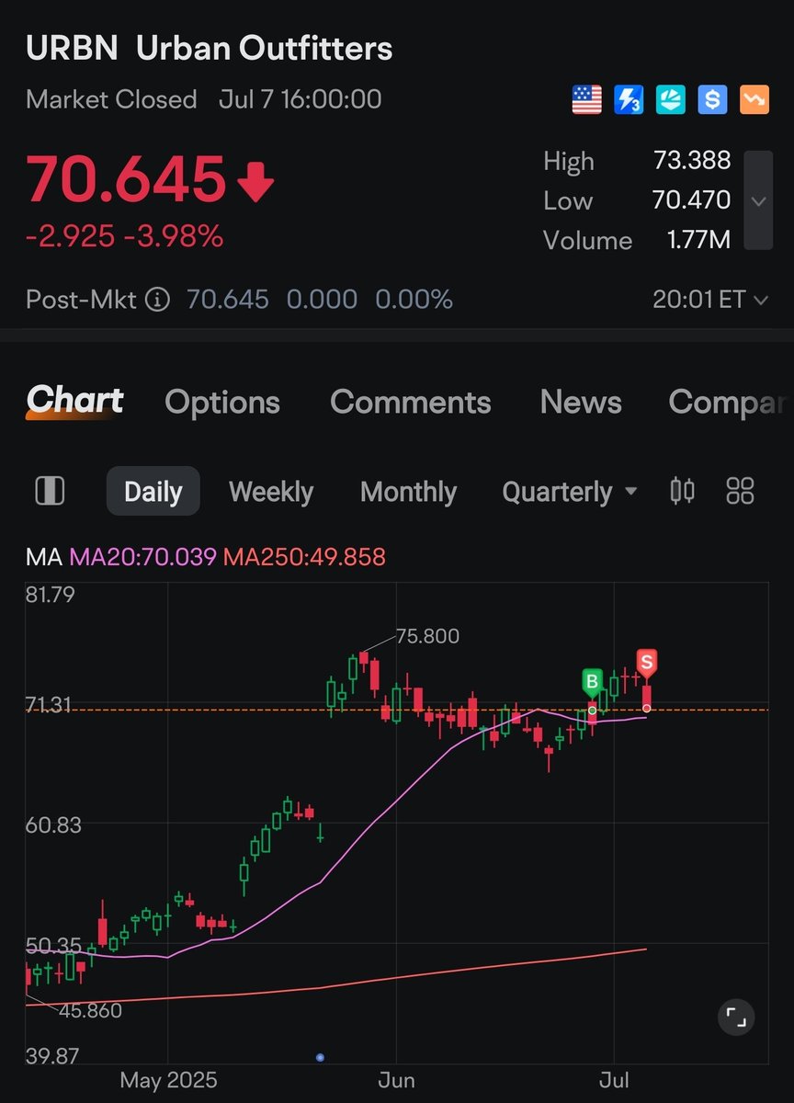Select the Daily timeframe
Viewport: 794px width, 1103px height.
coord(153,491)
